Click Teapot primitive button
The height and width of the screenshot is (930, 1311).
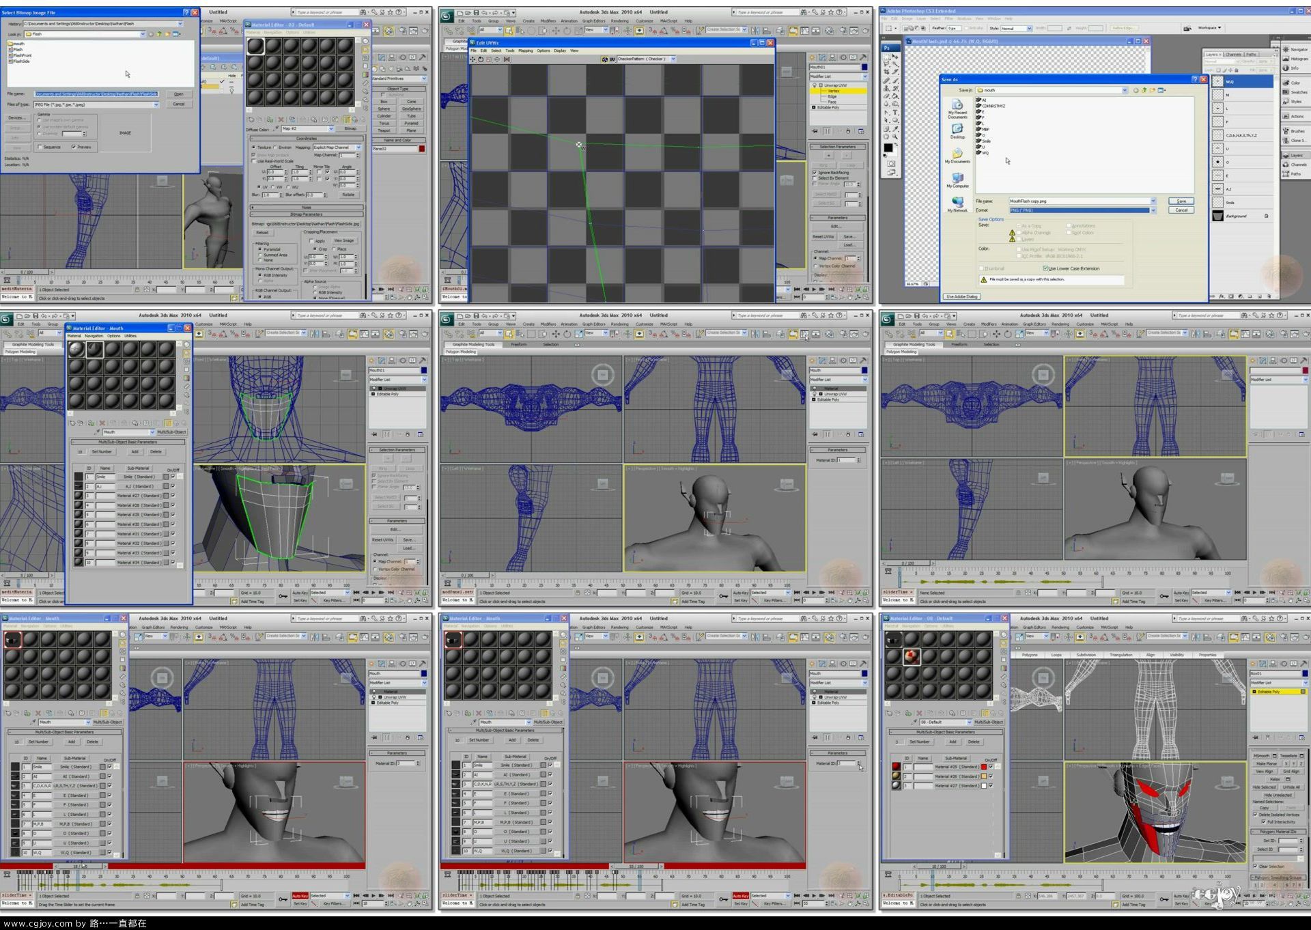click(384, 130)
